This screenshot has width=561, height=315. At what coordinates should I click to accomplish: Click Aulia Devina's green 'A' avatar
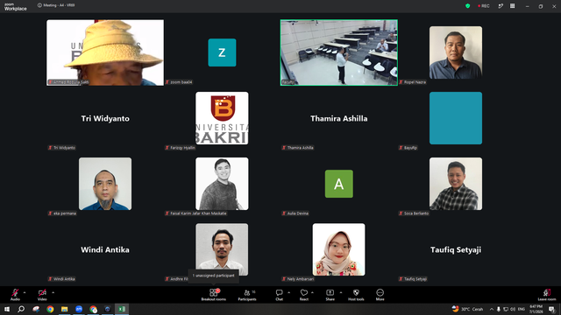[x=339, y=184]
